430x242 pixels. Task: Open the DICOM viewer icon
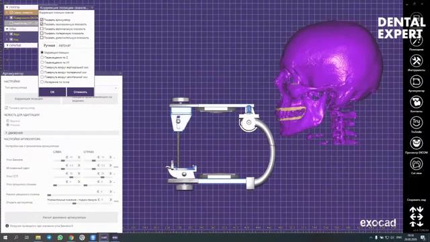pyautogui.click(x=416, y=143)
